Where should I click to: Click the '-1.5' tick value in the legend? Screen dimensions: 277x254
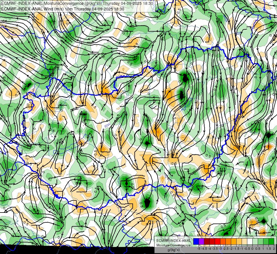coord(236,249)
